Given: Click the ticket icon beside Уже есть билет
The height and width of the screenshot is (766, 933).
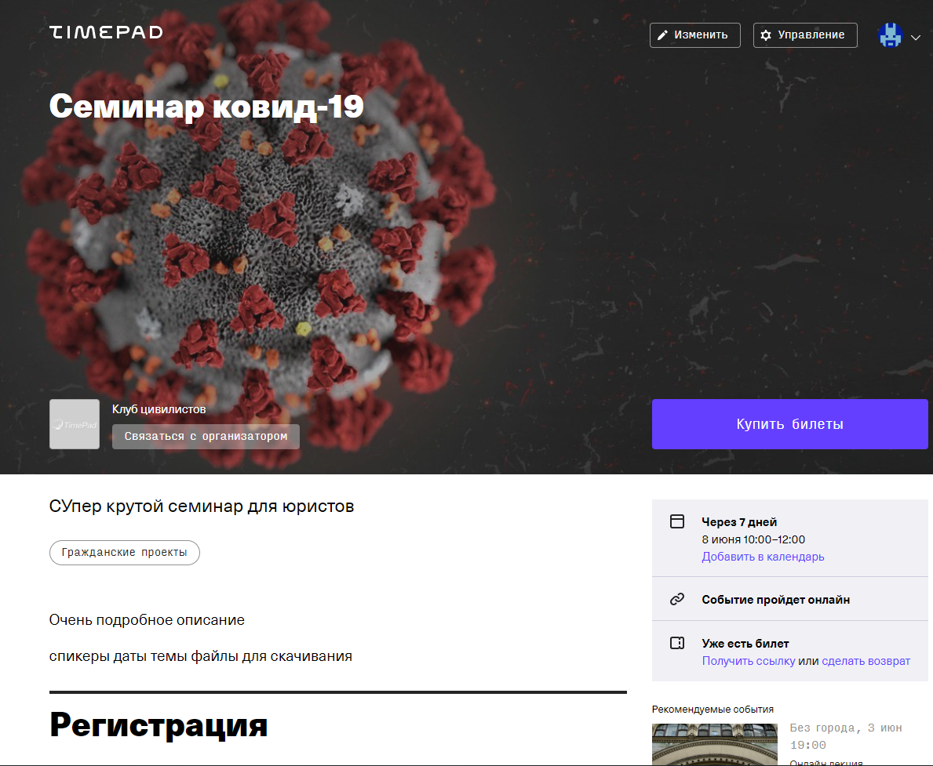Looking at the screenshot, I should [677, 643].
